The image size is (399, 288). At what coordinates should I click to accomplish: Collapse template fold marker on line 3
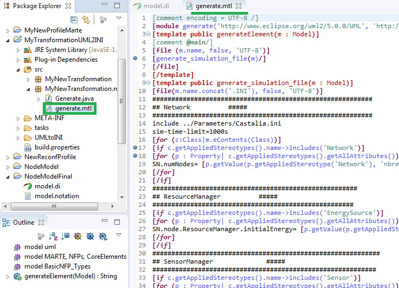point(149,34)
